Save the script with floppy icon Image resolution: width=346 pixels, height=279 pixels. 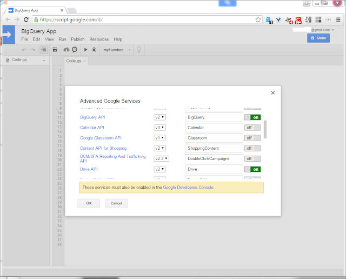[55, 50]
